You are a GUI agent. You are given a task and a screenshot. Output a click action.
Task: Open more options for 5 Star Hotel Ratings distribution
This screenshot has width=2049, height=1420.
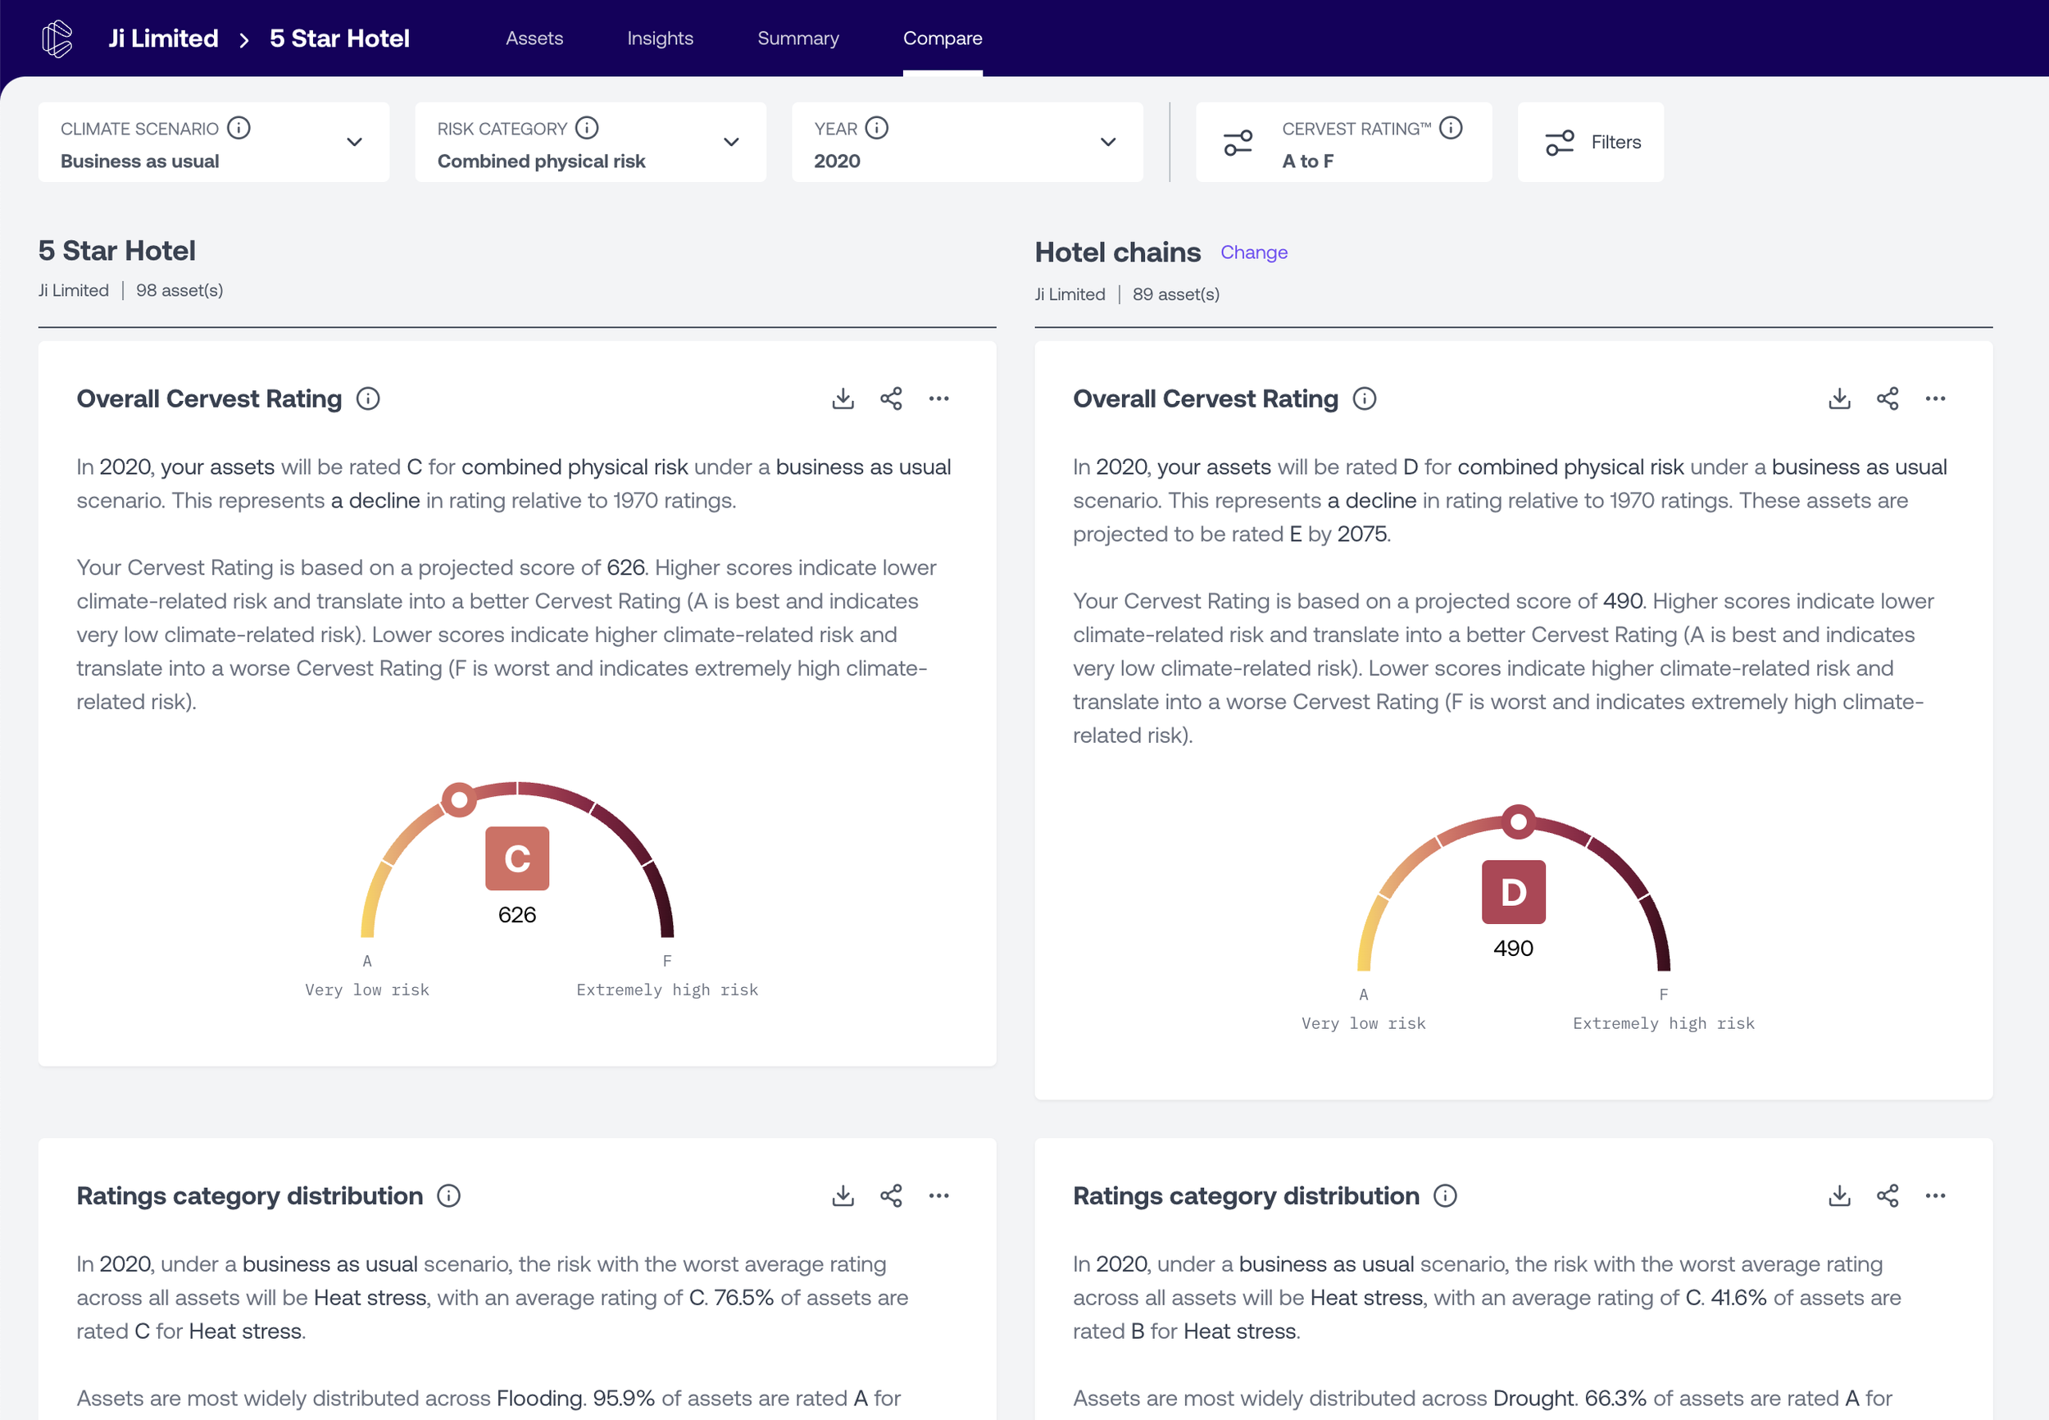coord(939,1196)
